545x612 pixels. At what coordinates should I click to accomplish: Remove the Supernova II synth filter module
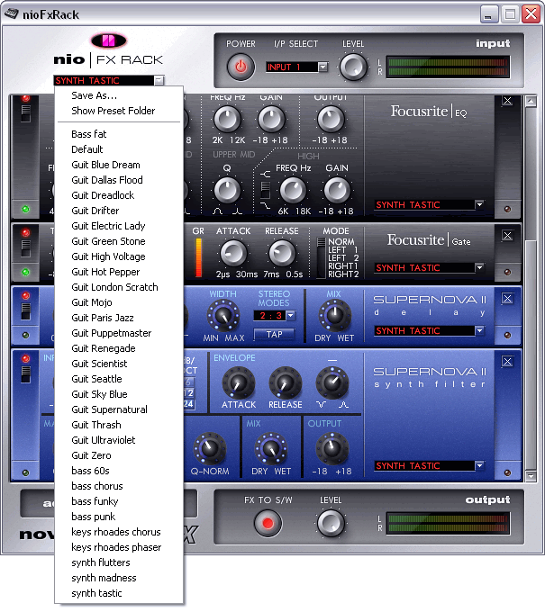[507, 362]
